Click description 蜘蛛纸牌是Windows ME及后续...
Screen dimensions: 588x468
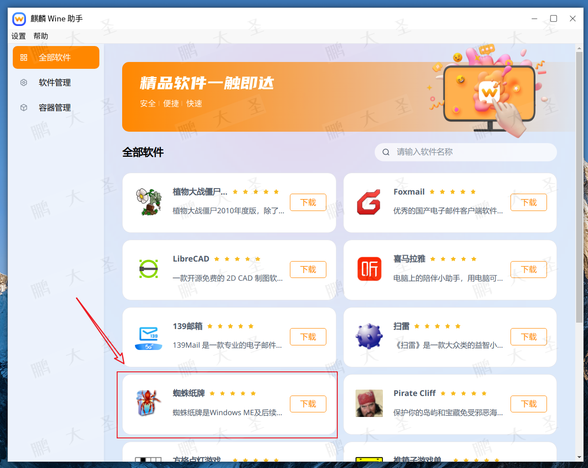click(227, 412)
